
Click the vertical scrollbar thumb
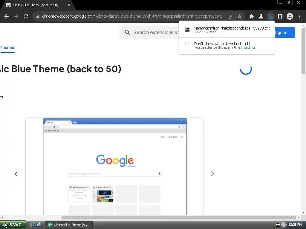click(x=303, y=51)
